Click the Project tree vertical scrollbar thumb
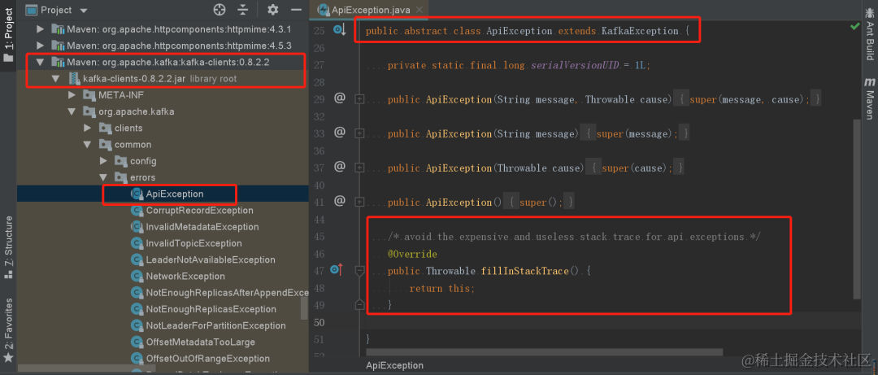The width and height of the screenshot is (878, 375). (304, 307)
